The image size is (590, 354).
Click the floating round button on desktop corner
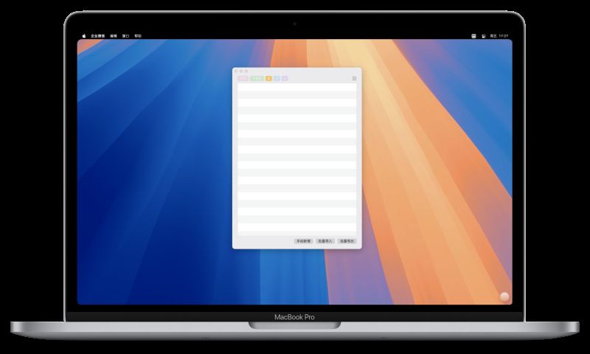pos(504,296)
